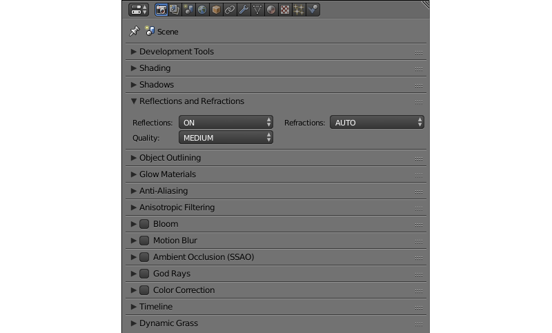Open the Reflections ON dropdown
The image size is (552, 333).
click(x=226, y=122)
